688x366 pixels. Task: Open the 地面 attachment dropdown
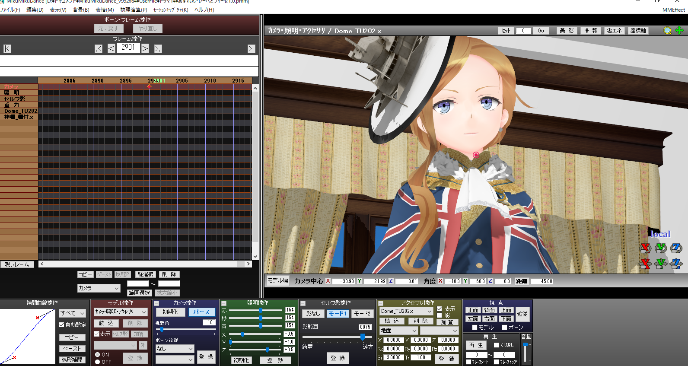[x=398, y=331]
